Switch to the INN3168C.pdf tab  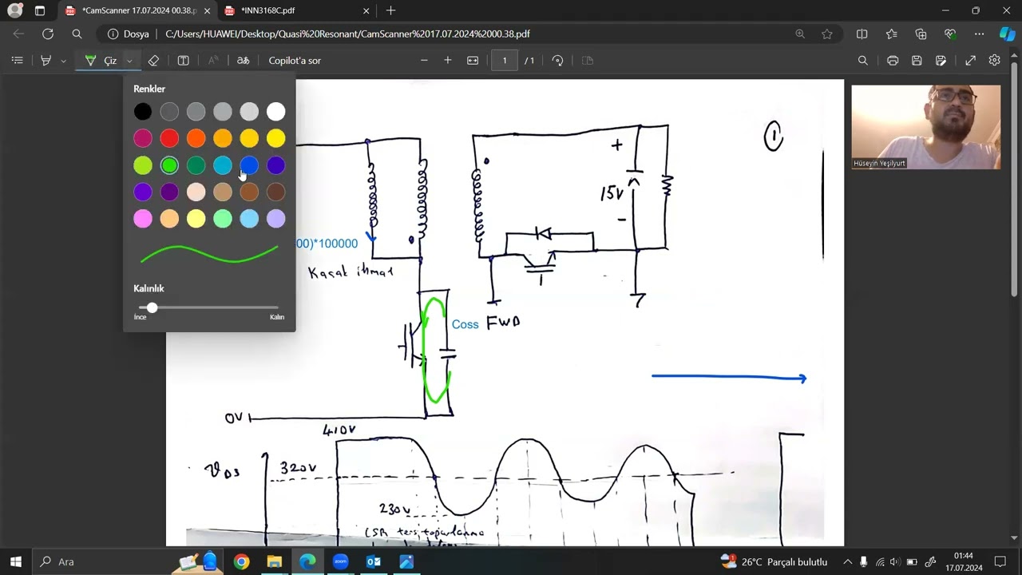(296, 11)
